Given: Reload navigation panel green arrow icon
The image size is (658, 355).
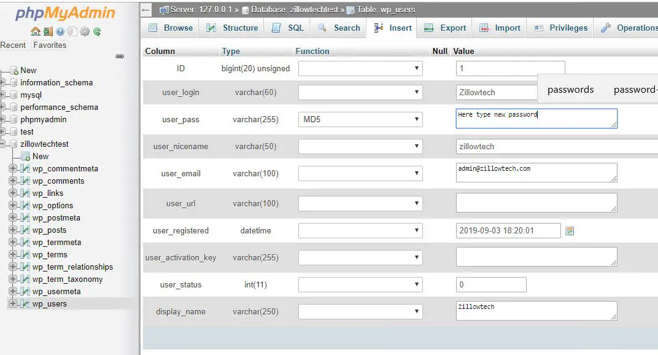Looking at the screenshot, I should tap(97, 31).
